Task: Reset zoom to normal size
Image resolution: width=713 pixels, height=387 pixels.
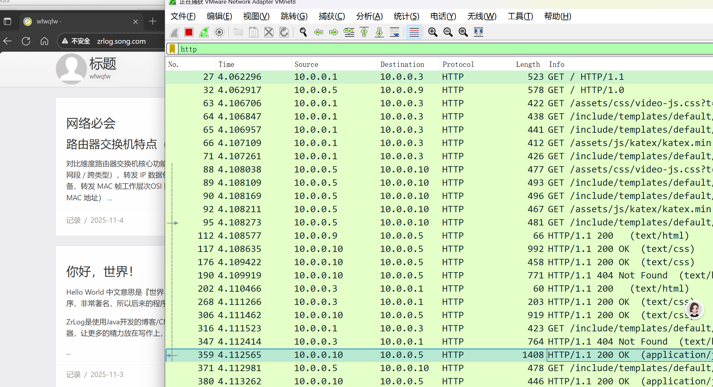Action: (463, 32)
